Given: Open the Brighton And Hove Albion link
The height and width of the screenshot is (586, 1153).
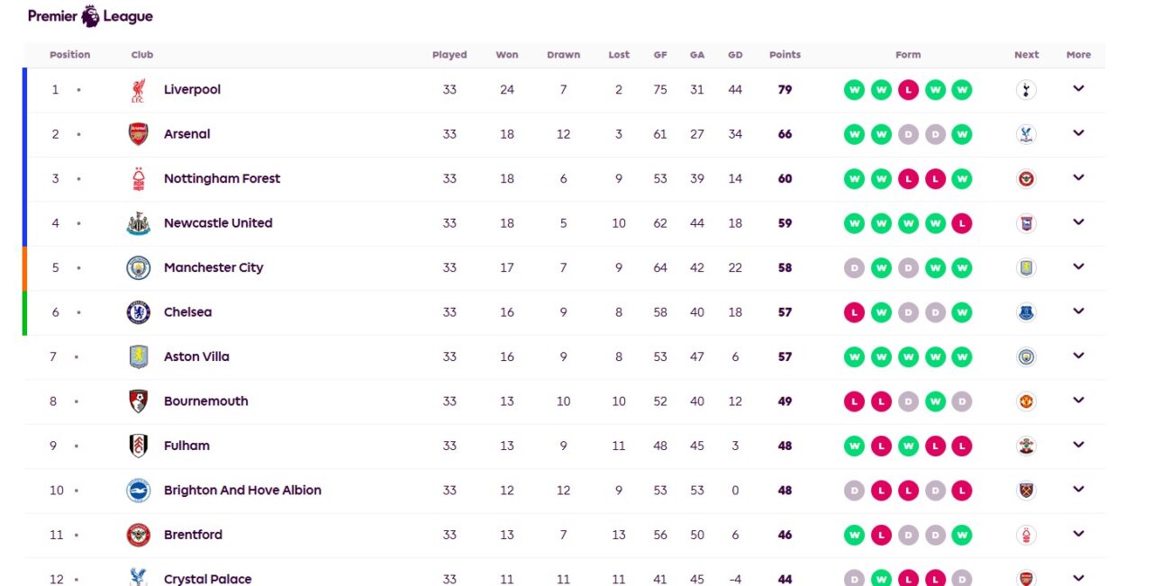Looking at the screenshot, I should click(242, 491).
